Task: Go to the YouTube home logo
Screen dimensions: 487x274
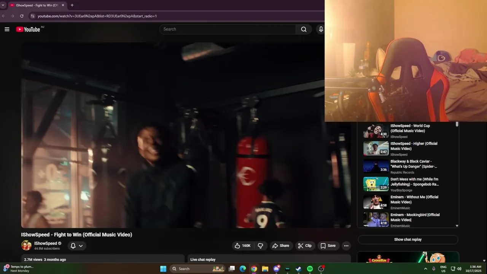Action: (28, 29)
